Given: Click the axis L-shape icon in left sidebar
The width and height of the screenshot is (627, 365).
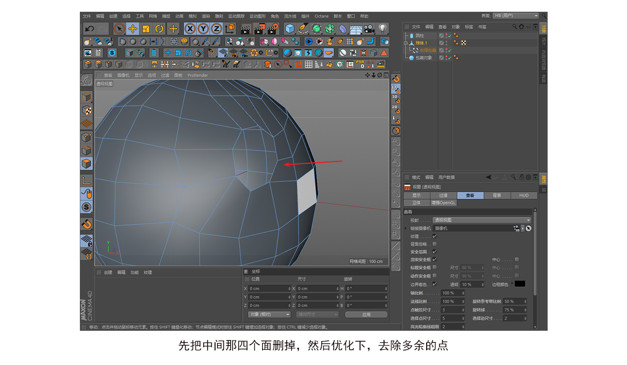Looking at the screenshot, I should coord(87,181).
